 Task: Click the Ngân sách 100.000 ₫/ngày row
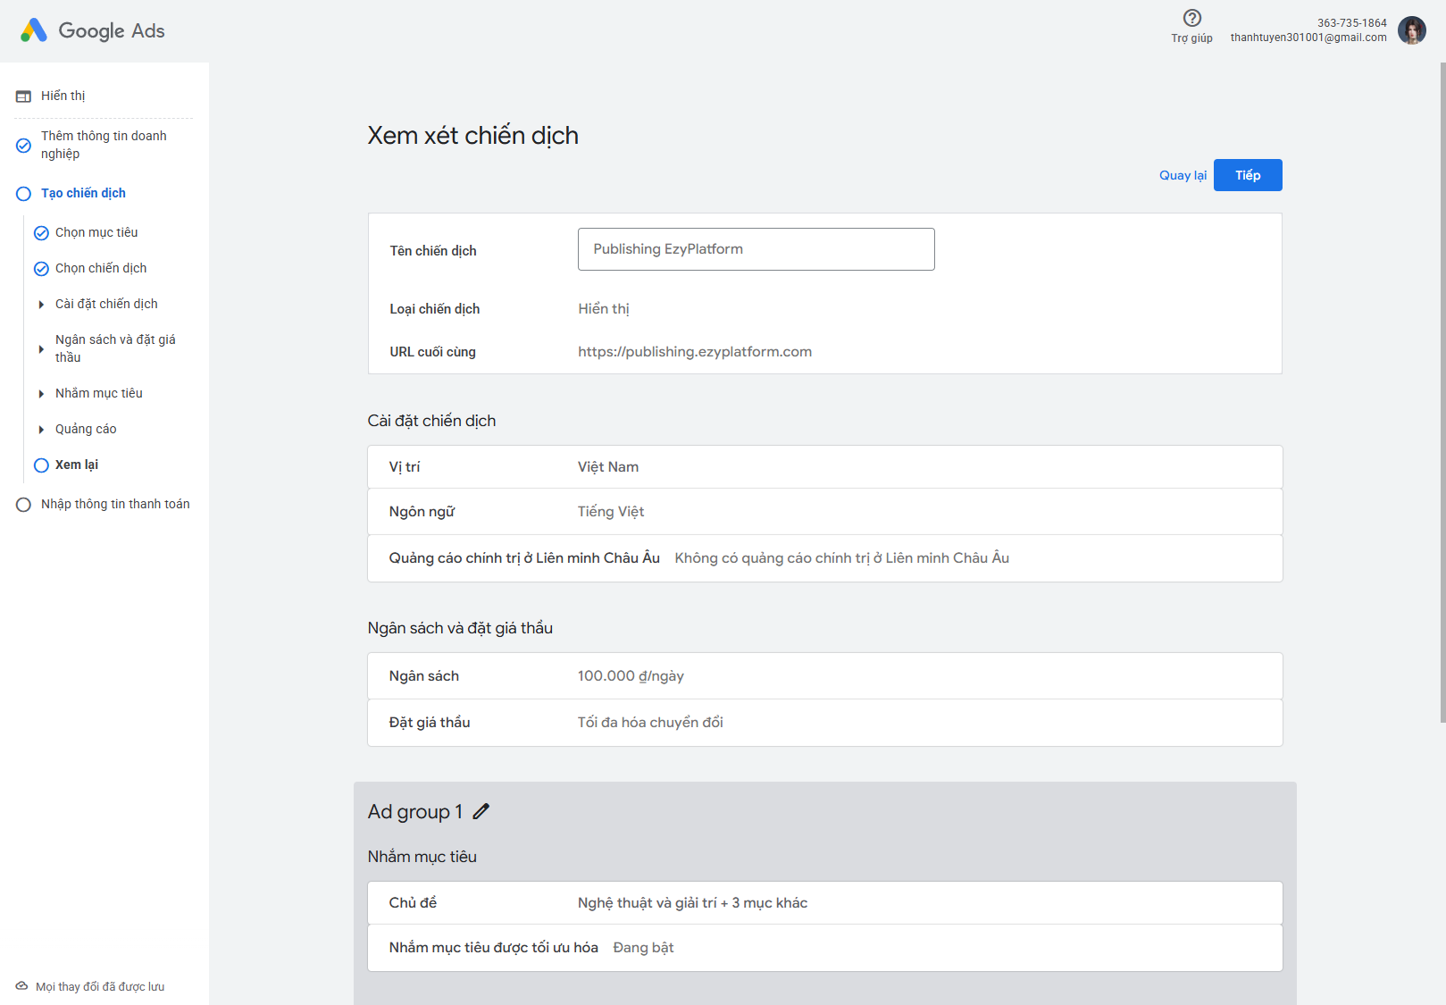click(825, 676)
